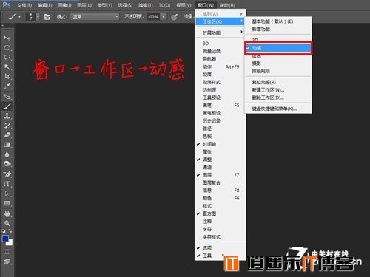Select the Crop tool
The height and width of the screenshot is (277, 370).
point(7,77)
